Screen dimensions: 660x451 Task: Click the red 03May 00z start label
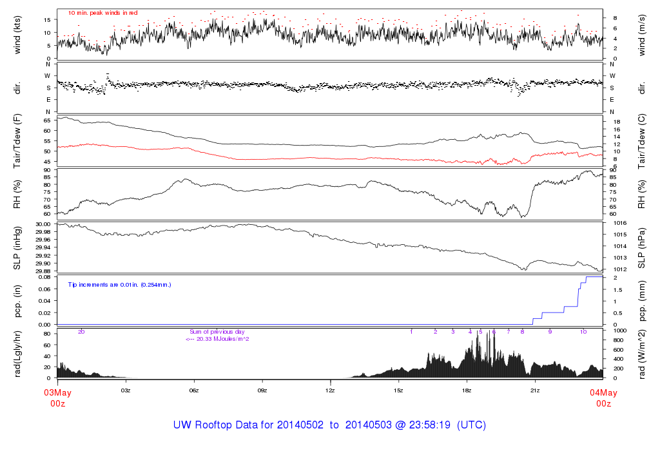(x=57, y=398)
